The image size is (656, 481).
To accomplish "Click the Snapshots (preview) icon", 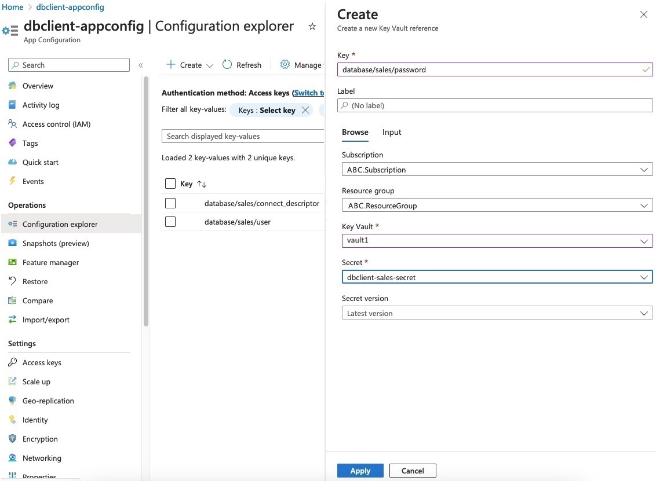I will pyautogui.click(x=13, y=243).
